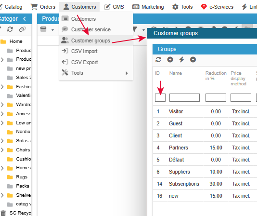
Task: Refresh the Categories tree
Action: pos(10,29)
